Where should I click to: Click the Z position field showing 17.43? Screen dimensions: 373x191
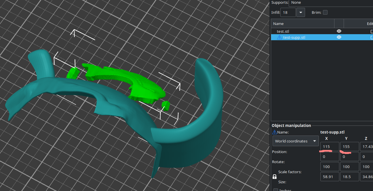point(366,146)
